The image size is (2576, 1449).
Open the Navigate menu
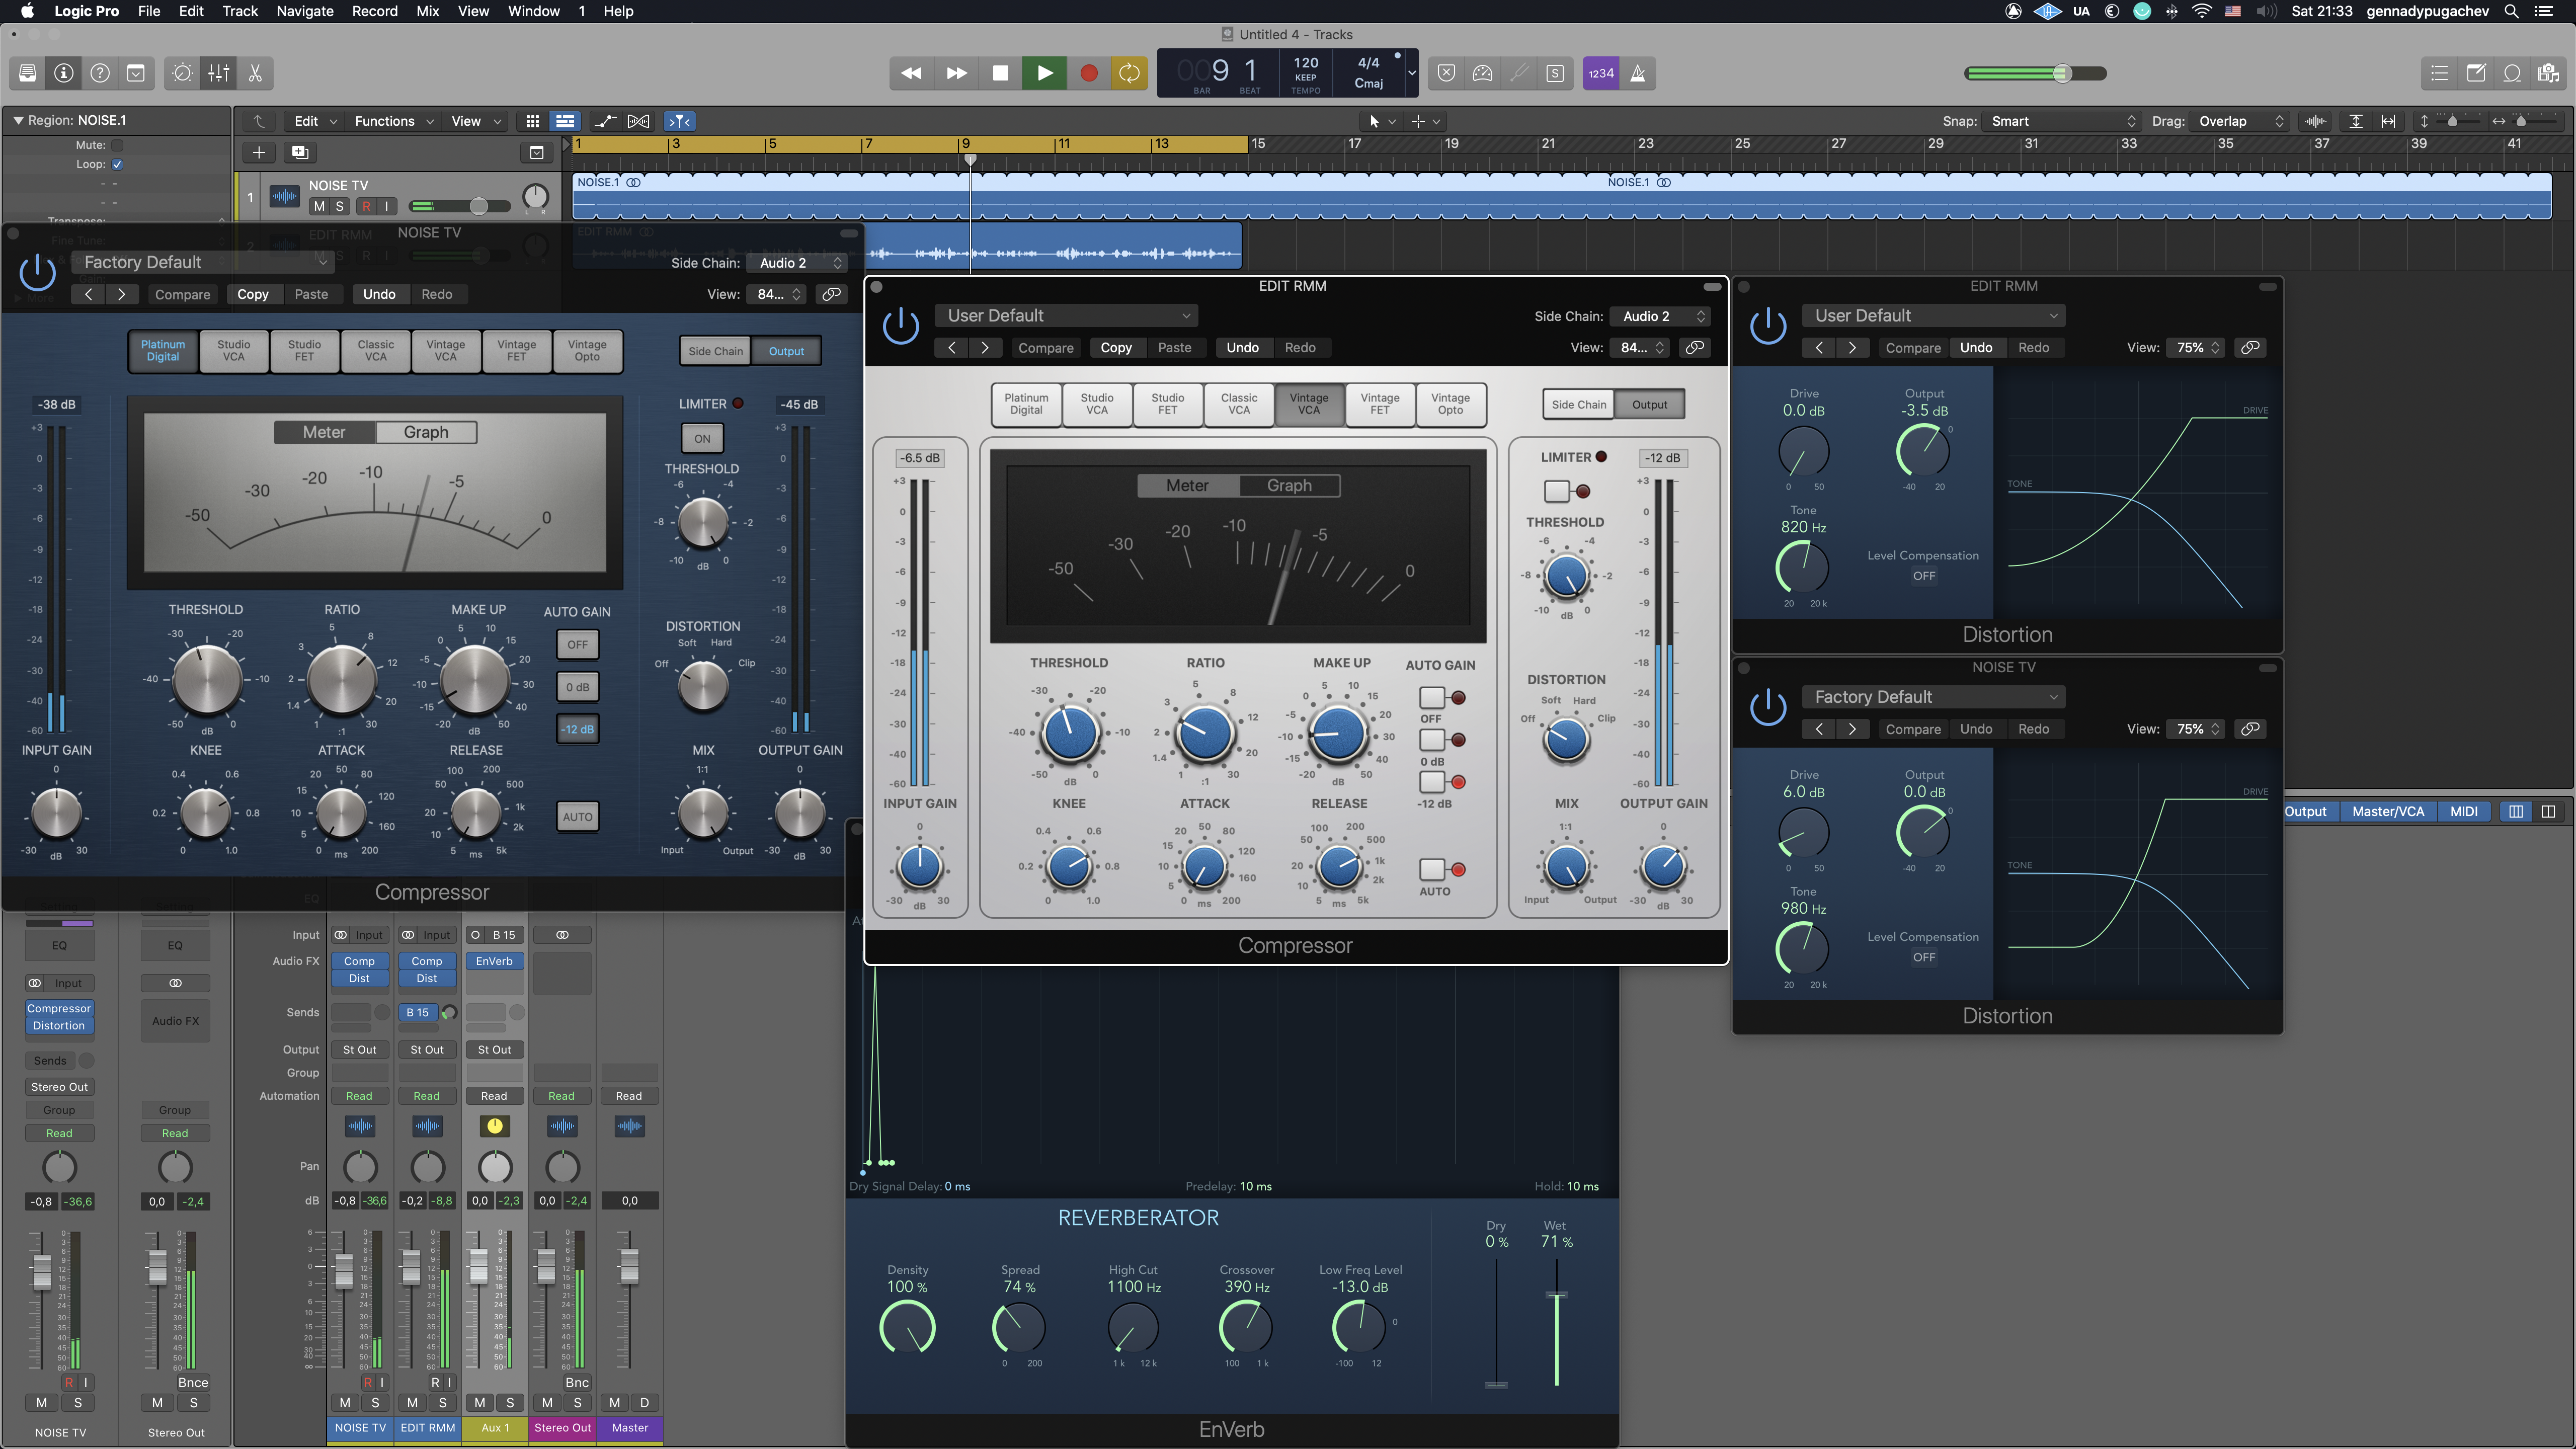coord(304,11)
